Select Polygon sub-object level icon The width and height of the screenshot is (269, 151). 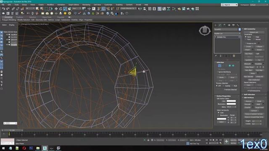[x=230, y=65]
